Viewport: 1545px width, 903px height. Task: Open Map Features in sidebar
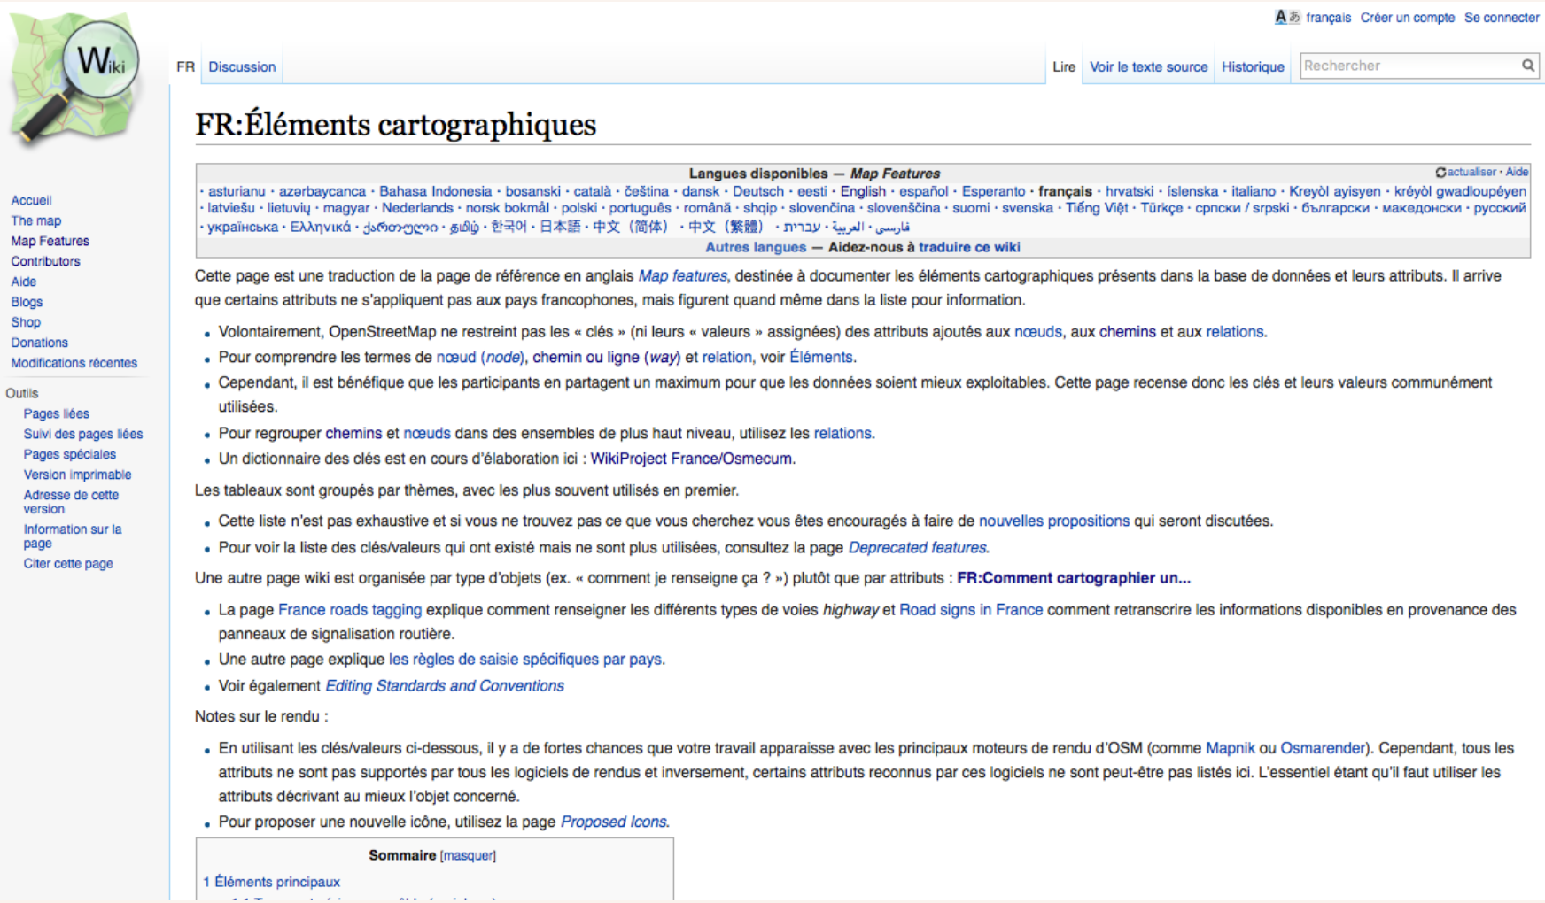pos(50,241)
